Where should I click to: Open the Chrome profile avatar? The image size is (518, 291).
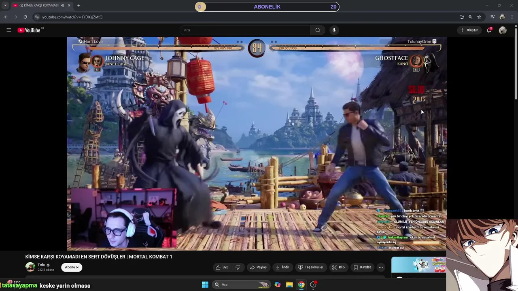[502, 17]
